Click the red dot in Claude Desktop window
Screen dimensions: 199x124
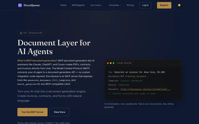(x=108, y=63)
